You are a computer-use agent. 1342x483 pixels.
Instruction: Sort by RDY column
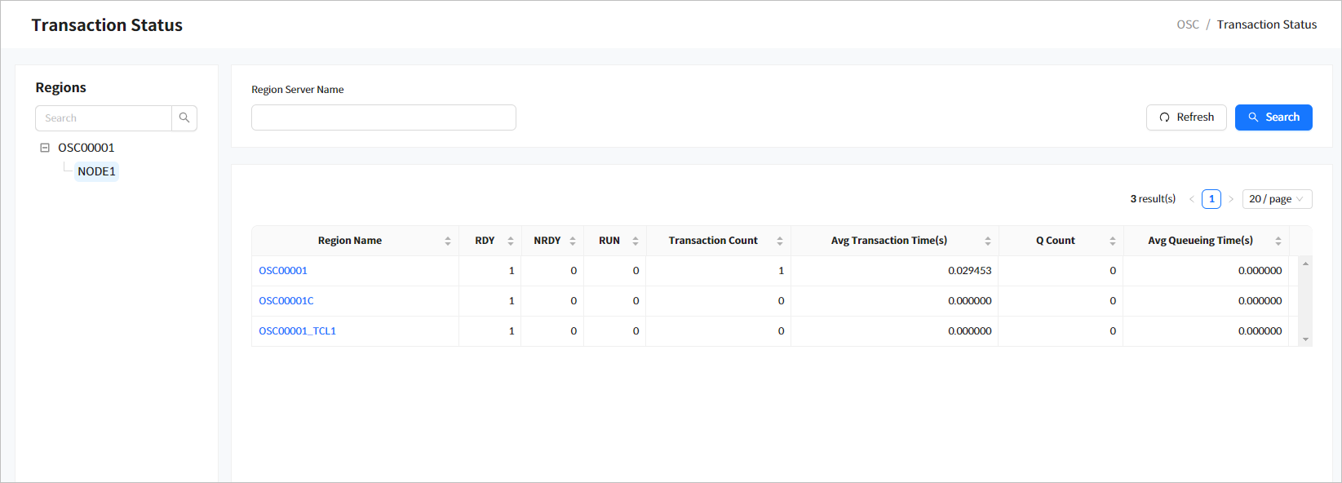coord(511,241)
